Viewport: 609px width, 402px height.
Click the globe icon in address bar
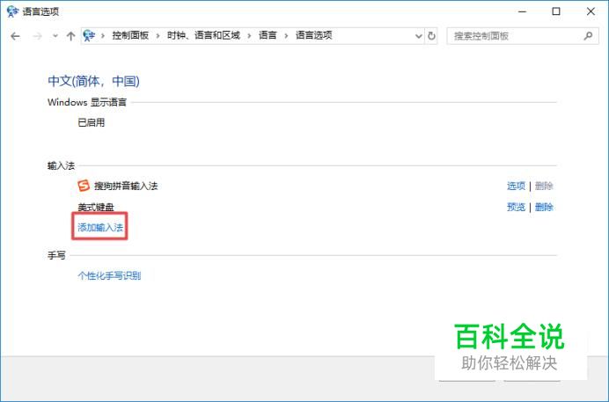coord(89,36)
